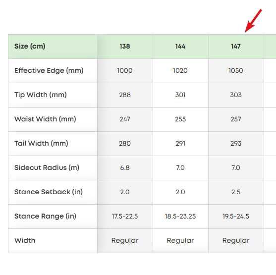Click the Tail Width (mm) row label
This screenshot has height=275, width=276.
[x=41, y=144]
